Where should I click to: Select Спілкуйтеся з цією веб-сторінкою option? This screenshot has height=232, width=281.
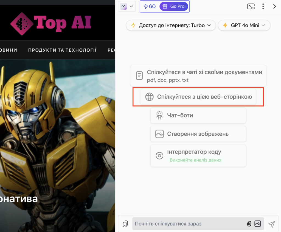(x=198, y=97)
